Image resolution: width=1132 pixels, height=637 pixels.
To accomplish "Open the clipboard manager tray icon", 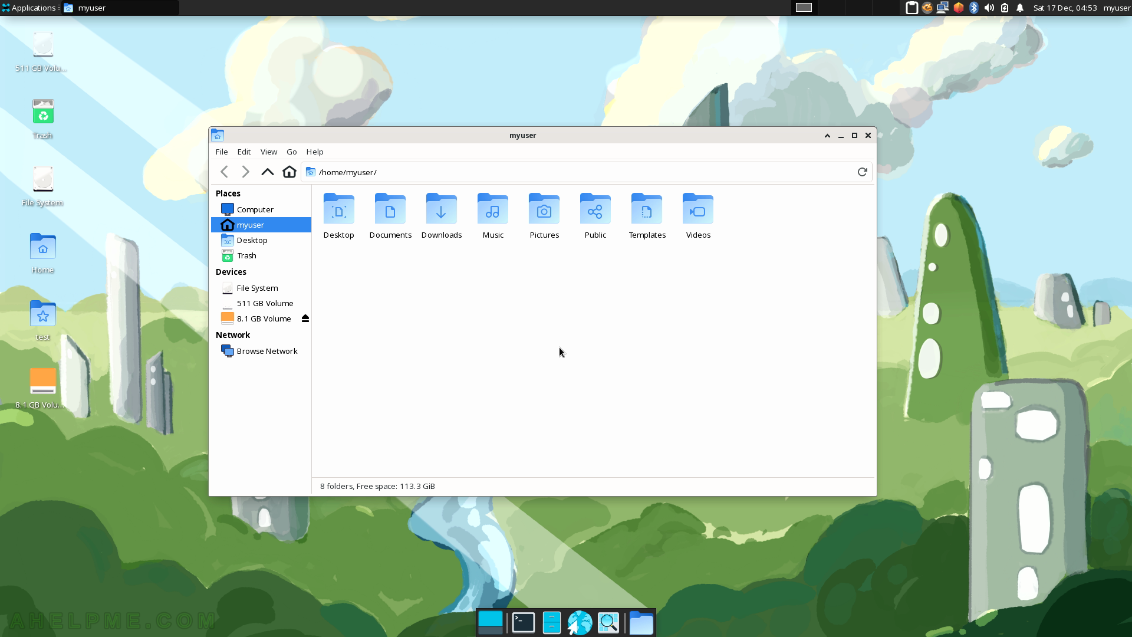I will 911,8.
